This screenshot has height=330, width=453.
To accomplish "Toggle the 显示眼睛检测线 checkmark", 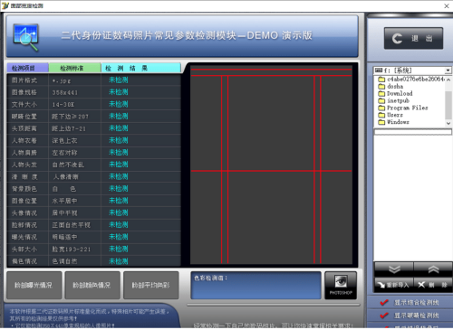I will (x=384, y=316).
